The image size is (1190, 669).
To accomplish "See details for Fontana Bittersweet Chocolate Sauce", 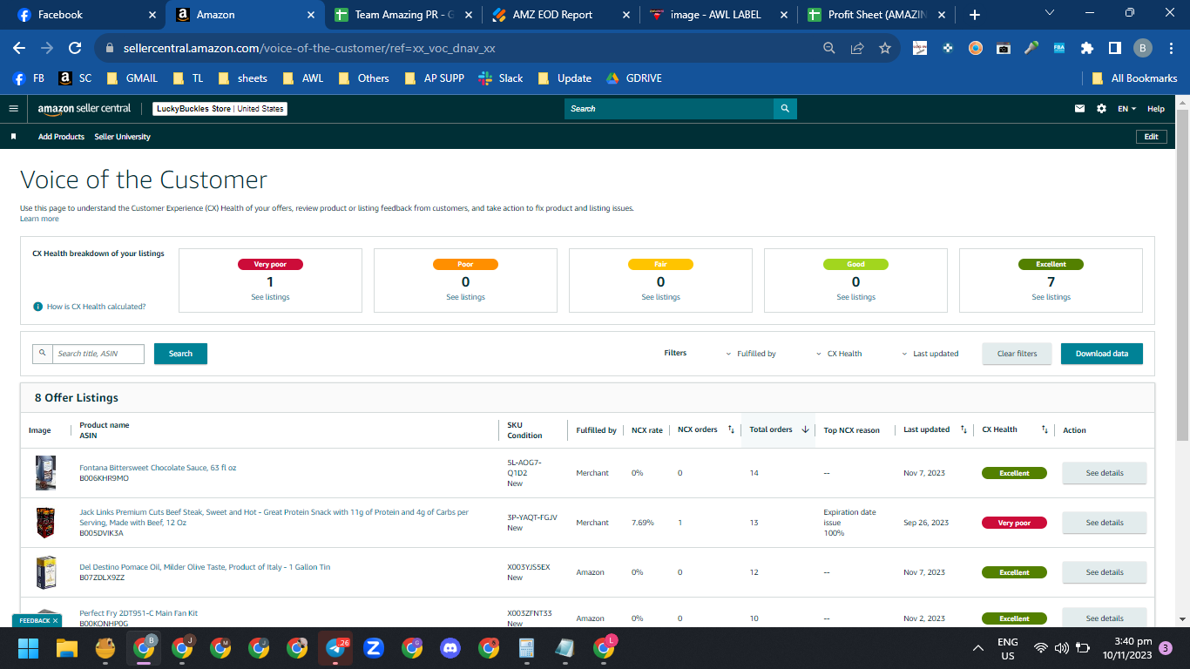I will (x=1104, y=473).
